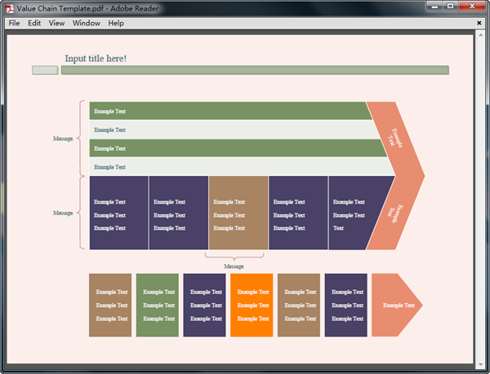Click the upper rotated 'Example Text' in salmon chevron
The image size is (490, 374).
394,139
